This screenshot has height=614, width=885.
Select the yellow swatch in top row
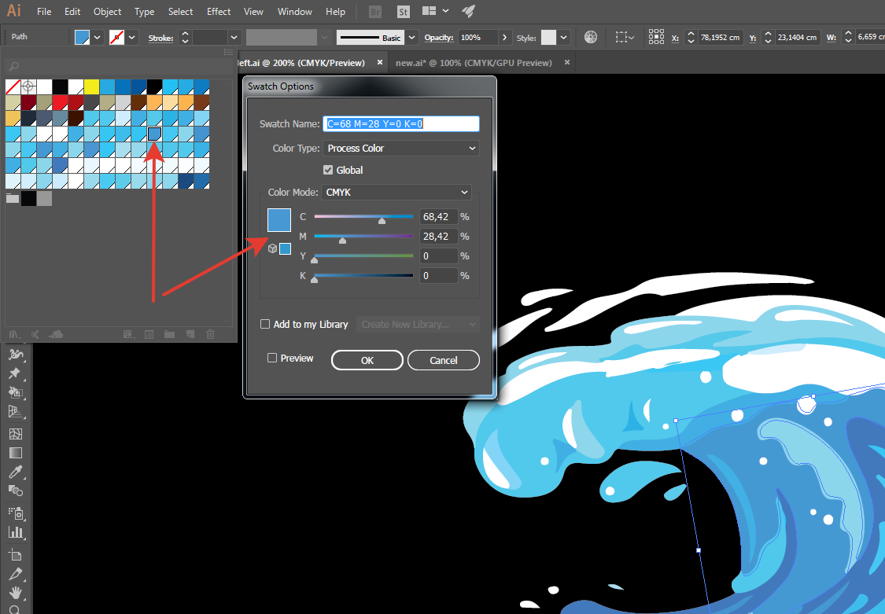pyautogui.click(x=91, y=86)
